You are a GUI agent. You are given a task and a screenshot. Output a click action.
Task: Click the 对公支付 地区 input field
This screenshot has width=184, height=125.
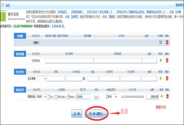click(93, 78)
